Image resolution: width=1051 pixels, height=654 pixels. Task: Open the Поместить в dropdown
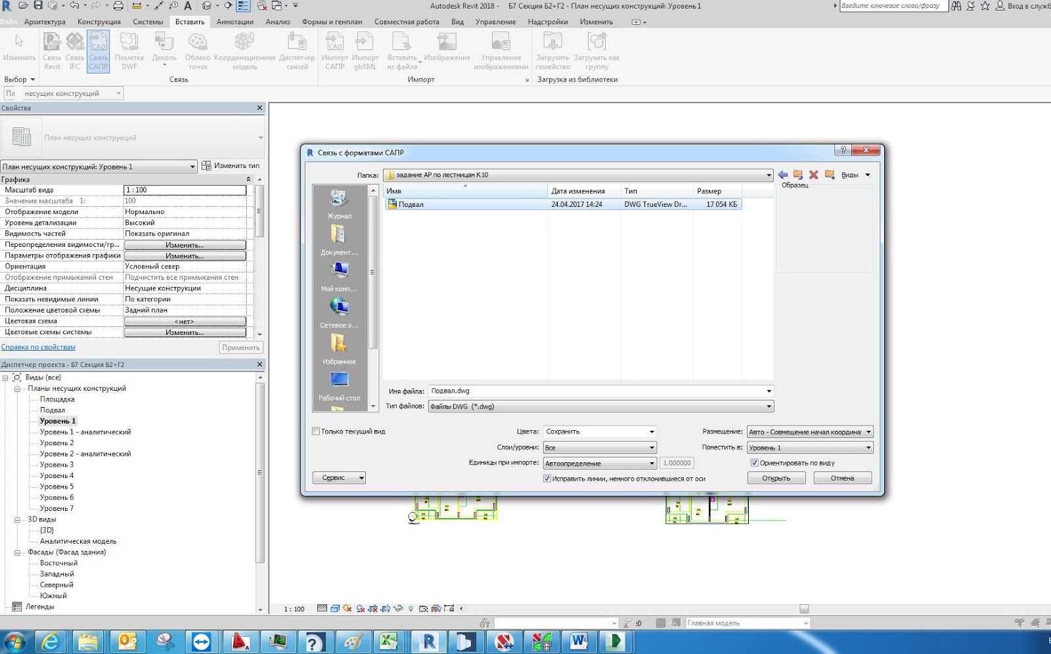coord(810,447)
